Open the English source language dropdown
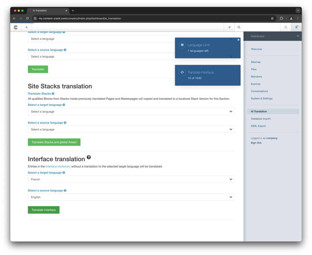312x255 pixels. pos(131,197)
